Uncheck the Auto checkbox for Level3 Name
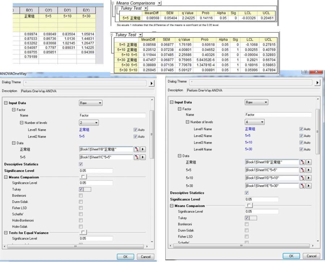 pos(302,143)
